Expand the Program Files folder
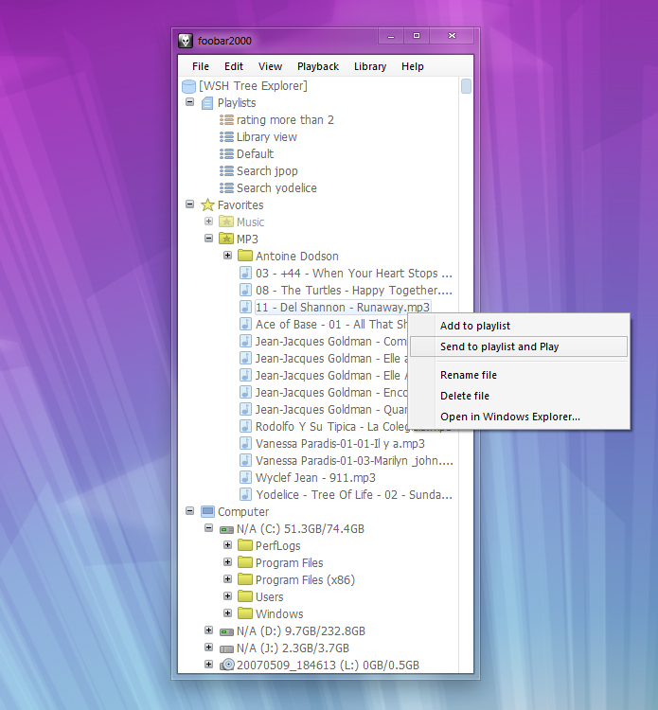This screenshot has width=658, height=710. coord(228,562)
